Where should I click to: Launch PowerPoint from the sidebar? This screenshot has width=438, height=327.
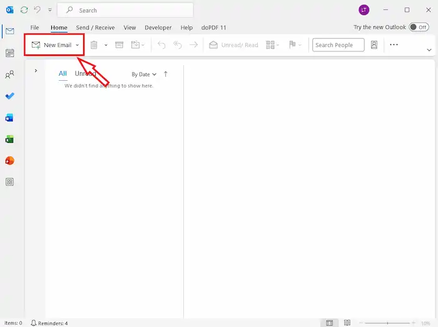pyautogui.click(x=9, y=160)
